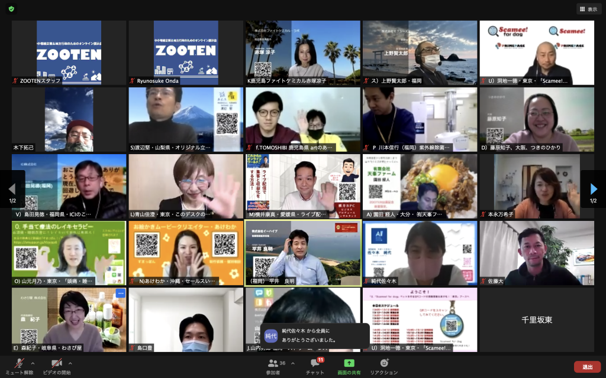Select 平井良明 highlighted speaker tile

click(x=302, y=253)
